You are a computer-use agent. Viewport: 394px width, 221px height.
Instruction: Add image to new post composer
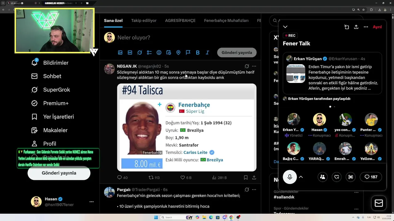click(x=120, y=52)
